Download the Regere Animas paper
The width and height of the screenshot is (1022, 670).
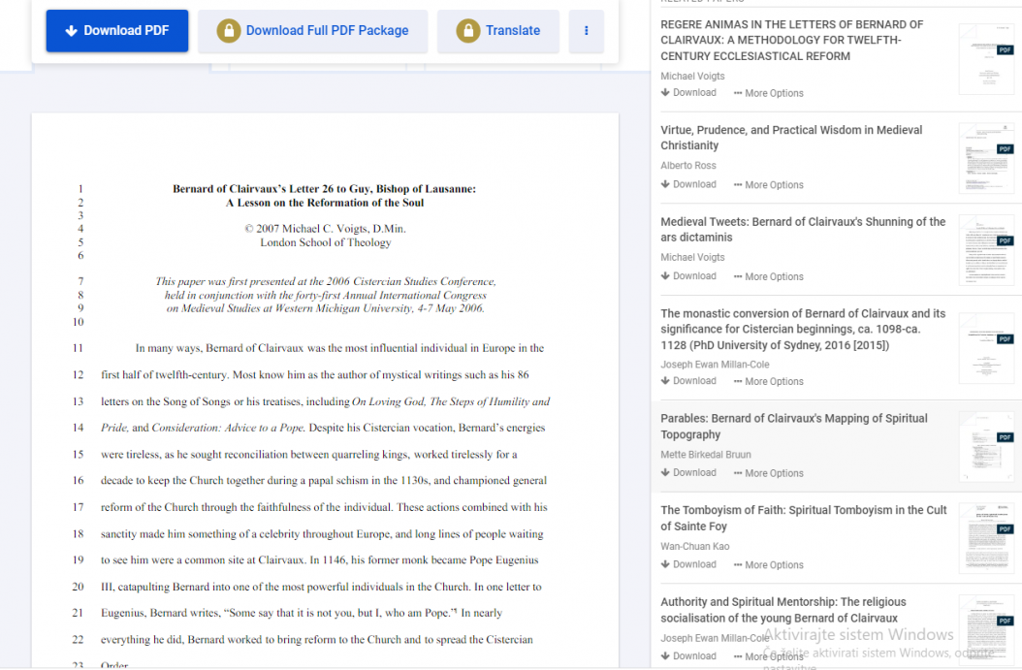[x=688, y=92]
